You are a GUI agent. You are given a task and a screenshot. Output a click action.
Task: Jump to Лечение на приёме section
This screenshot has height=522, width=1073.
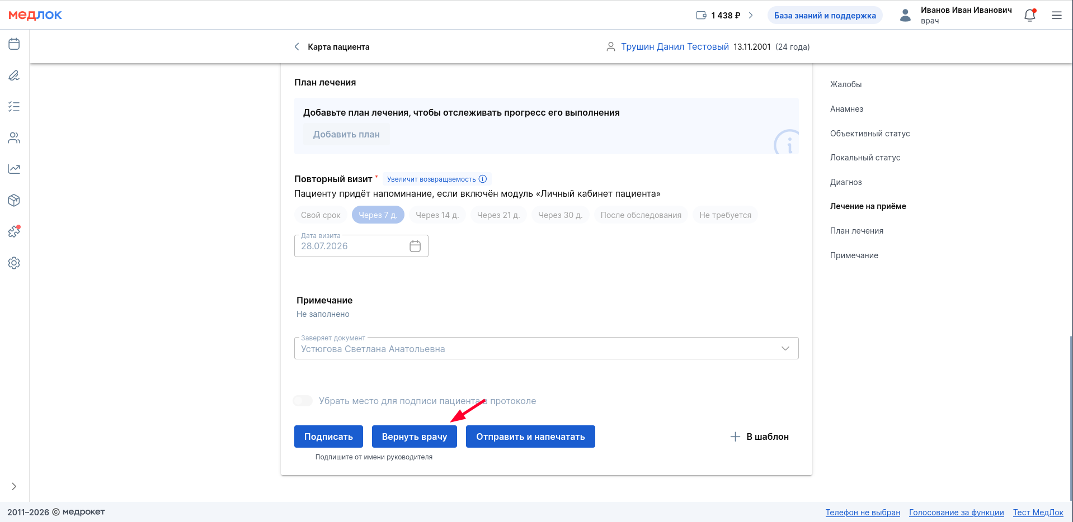pos(868,206)
